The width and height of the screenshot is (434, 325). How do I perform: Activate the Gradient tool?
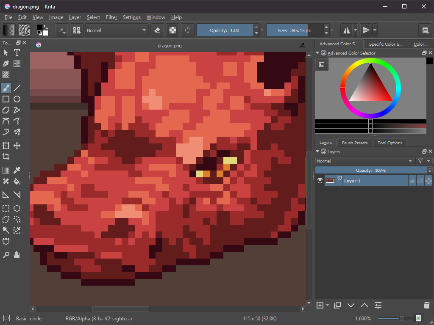(x=6, y=170)
